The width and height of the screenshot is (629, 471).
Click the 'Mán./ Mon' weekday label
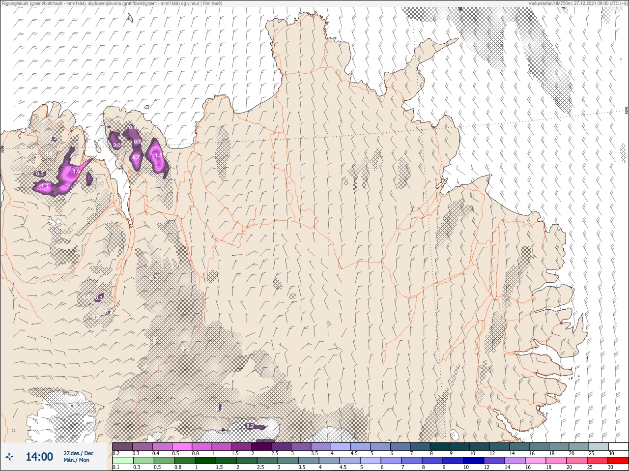[x=76, y=460]
